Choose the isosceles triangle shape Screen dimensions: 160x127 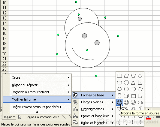tap(133, 83)
